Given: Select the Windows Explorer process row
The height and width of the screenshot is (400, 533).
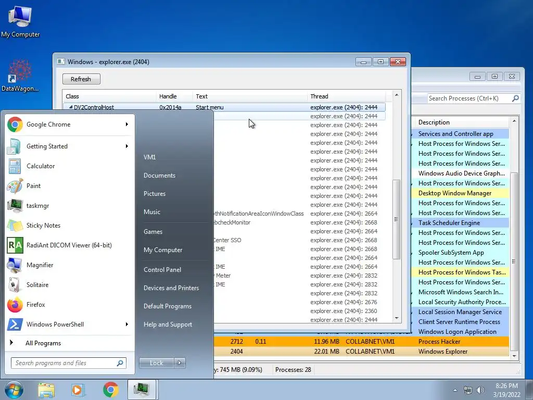Looking at the screenshot, I should coord(361,352).
